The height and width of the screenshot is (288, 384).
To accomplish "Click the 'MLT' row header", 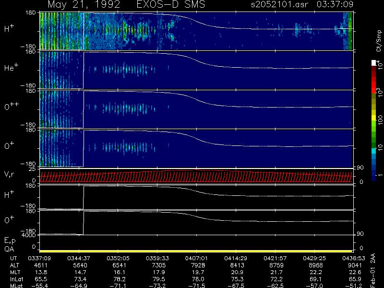I will point(15,272).
